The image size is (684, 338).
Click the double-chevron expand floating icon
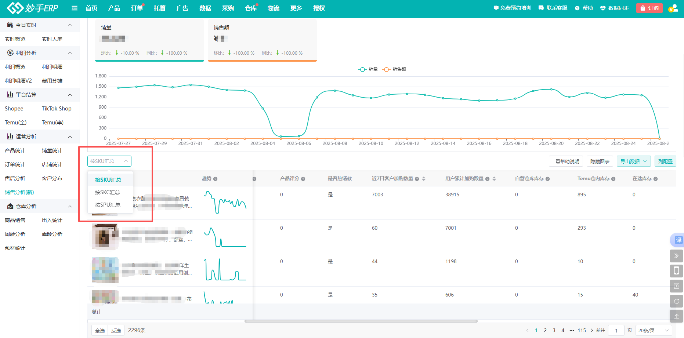(676, 256)
